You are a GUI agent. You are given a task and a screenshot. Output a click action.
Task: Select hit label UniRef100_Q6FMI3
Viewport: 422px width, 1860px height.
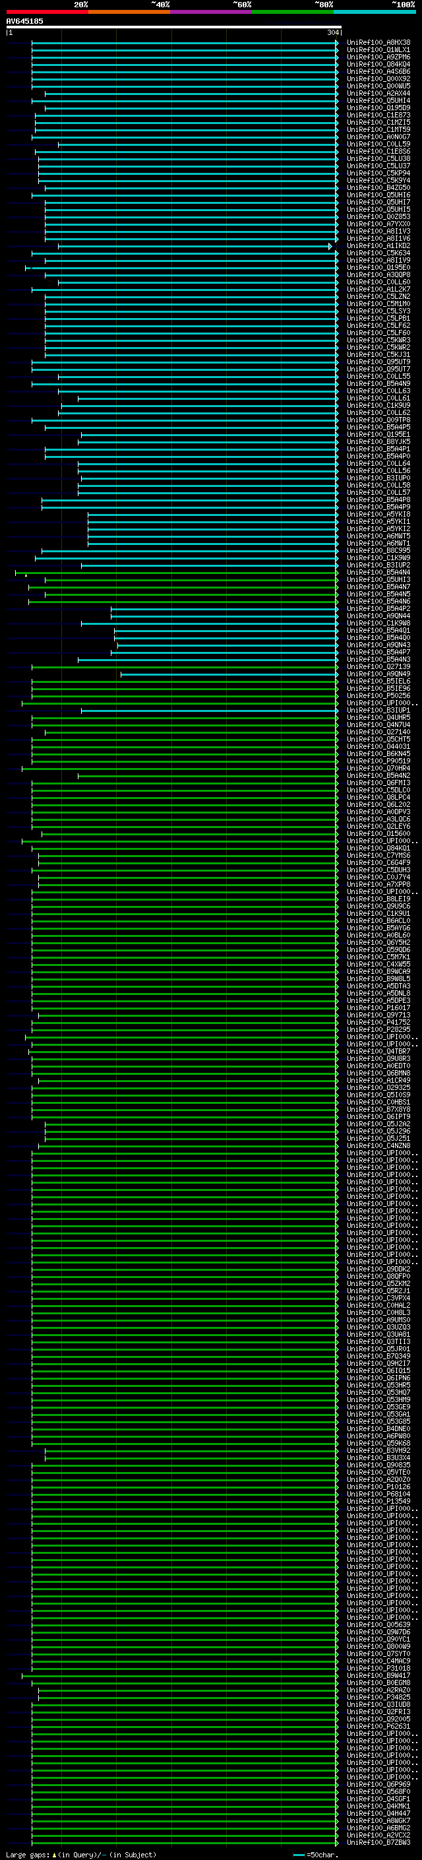378,783
